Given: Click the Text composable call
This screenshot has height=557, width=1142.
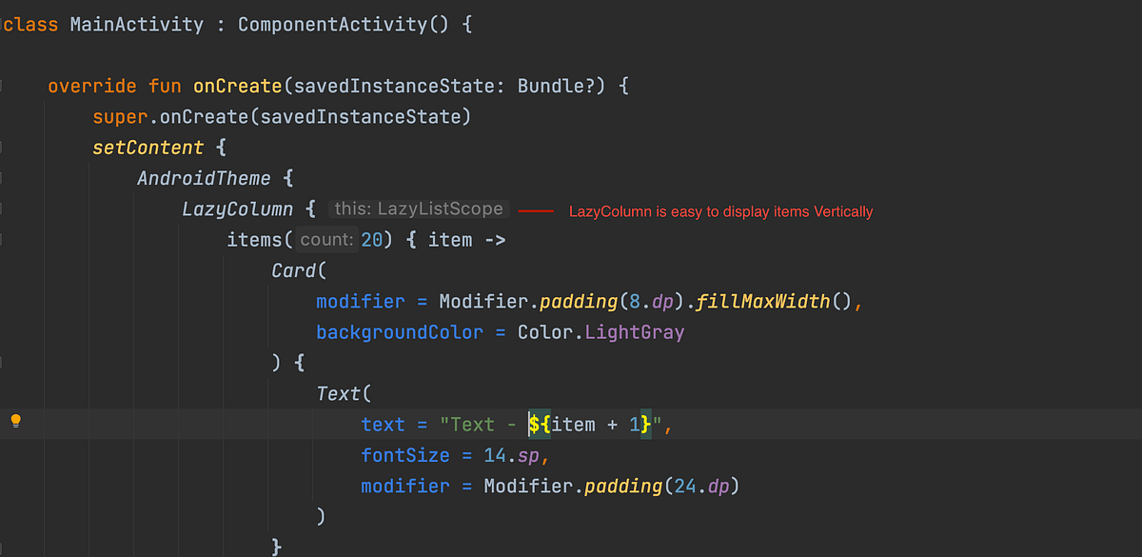Looking at the screenshot, I should click(339, 392).
